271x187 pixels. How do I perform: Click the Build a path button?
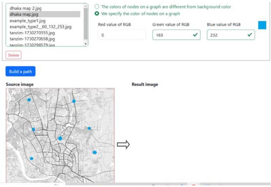click(x=21, y=71)
